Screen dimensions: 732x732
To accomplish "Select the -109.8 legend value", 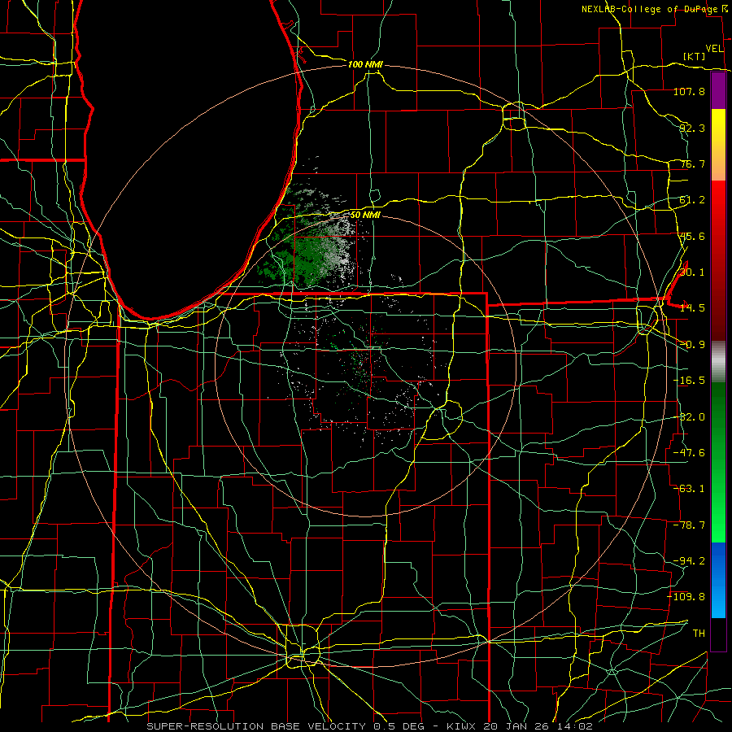I will point(686,597).
